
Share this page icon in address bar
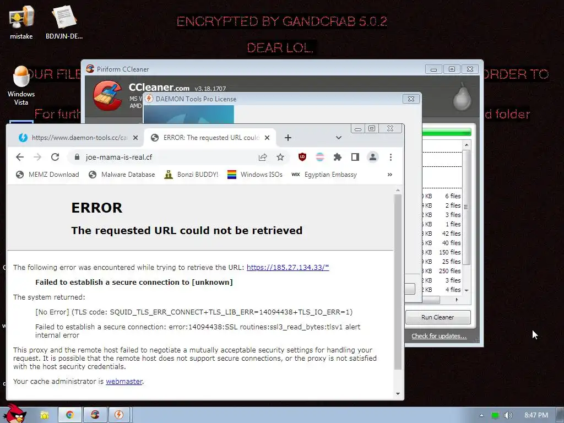click(x=263, y=157)
